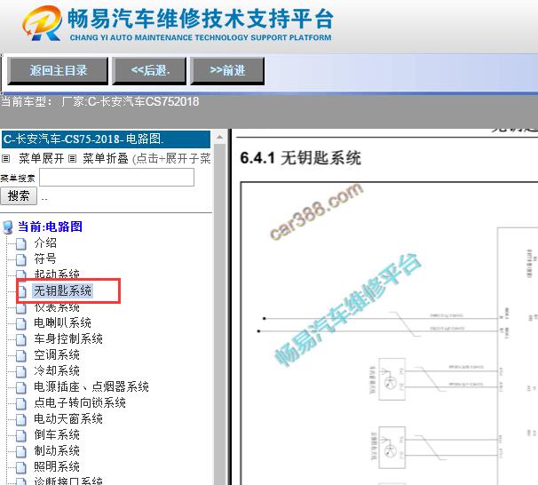This screenshot has height=485, width=538.
Task: Open the 符号 tree item
Action: (x=45, y=258)
